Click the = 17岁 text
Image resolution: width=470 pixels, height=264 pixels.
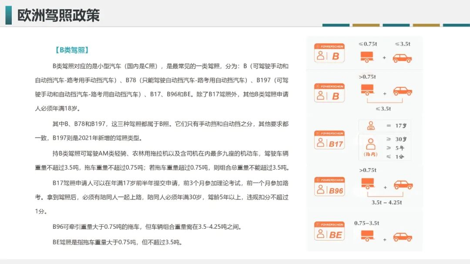point(396,126)
